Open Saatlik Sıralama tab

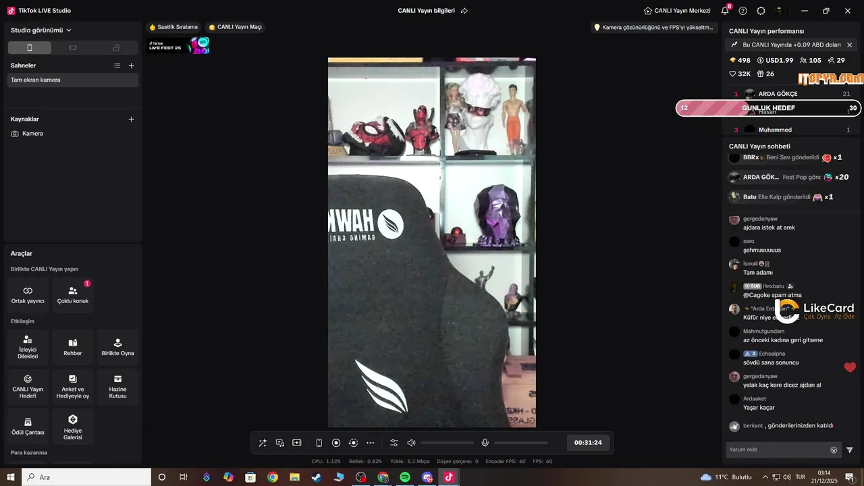click(173, 27)
